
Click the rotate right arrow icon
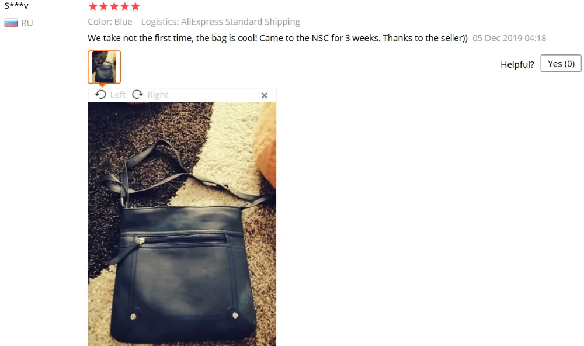[x=137, y=94]
